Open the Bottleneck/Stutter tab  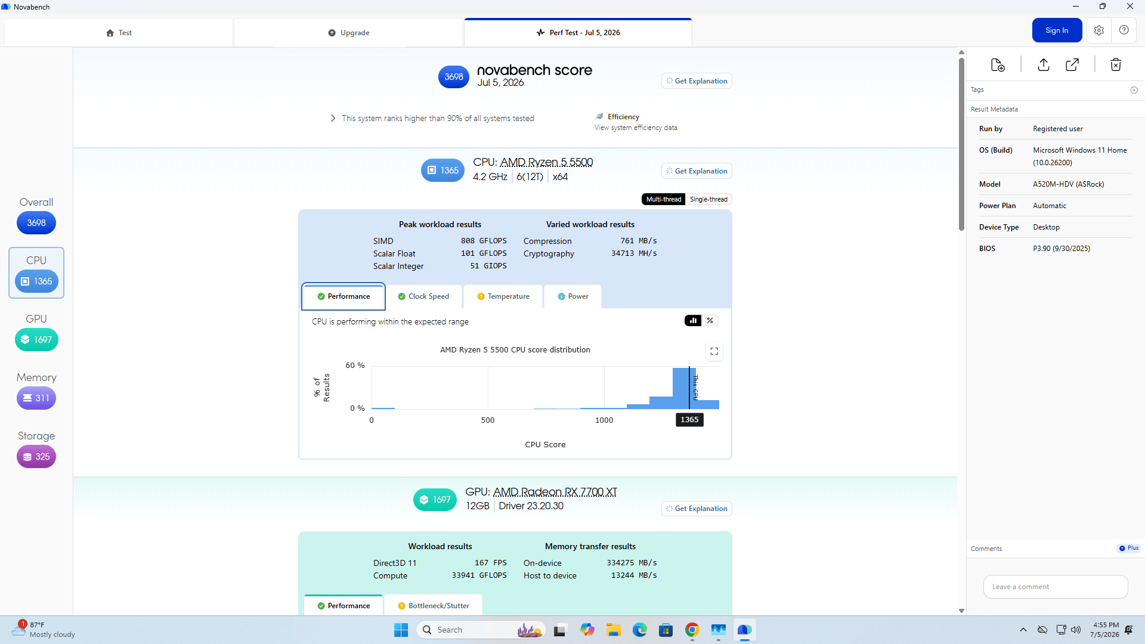(434, 605)
